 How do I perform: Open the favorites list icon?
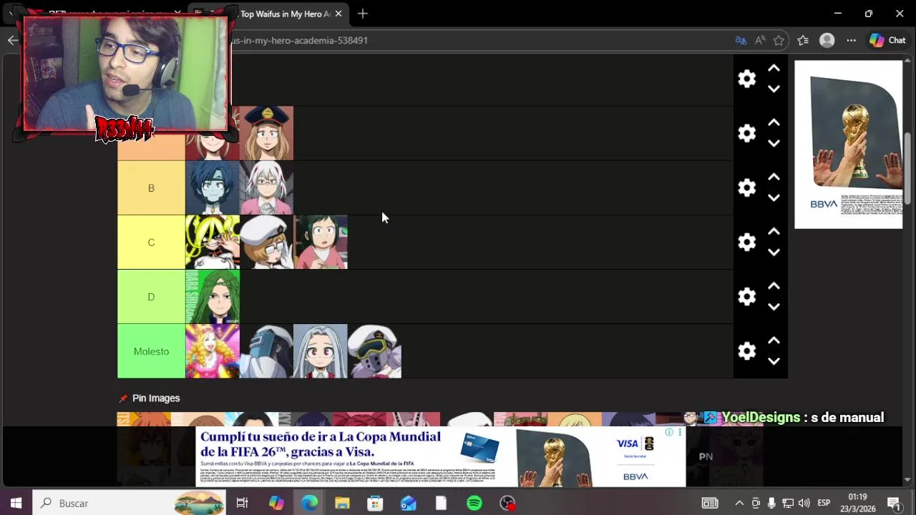pos(803,41)
